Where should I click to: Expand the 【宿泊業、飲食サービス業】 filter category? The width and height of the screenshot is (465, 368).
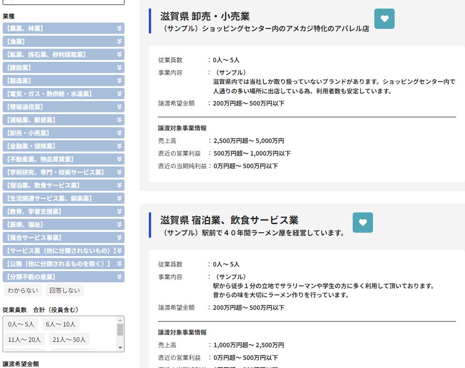tap(64, 185)
